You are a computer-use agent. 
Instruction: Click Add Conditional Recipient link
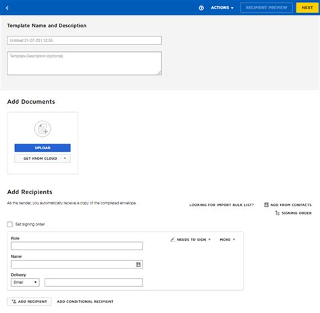(x=85, y=302)
